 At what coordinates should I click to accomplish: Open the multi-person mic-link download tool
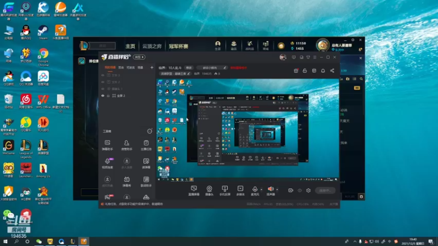pyautogui.click(x=126, y=163)
